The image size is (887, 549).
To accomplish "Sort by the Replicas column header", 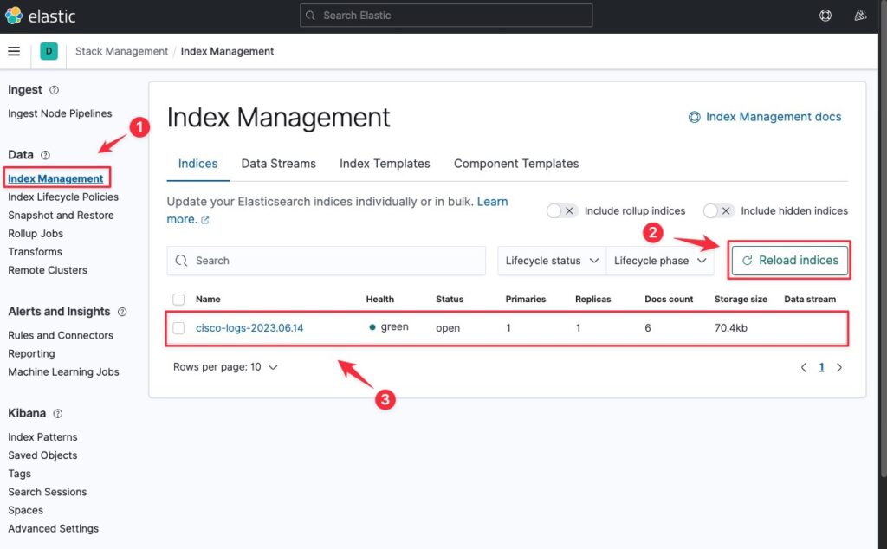I will point(592,299).
